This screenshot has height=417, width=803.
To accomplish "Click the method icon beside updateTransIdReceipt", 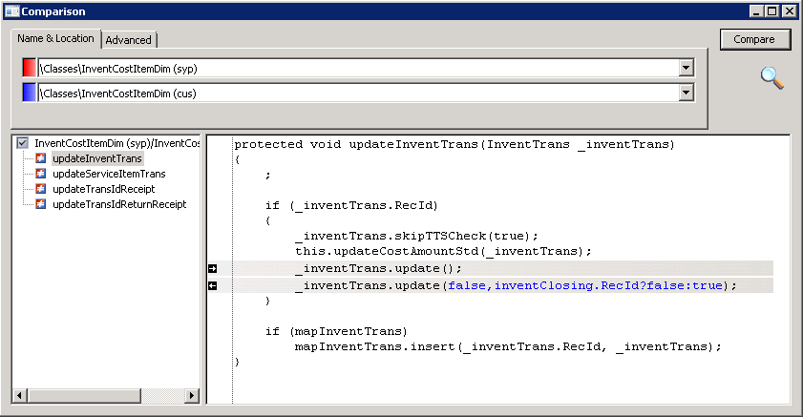I will click(x=41, y=189).
